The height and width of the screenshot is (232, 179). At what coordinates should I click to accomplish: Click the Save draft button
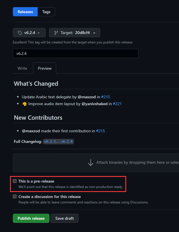65,218
